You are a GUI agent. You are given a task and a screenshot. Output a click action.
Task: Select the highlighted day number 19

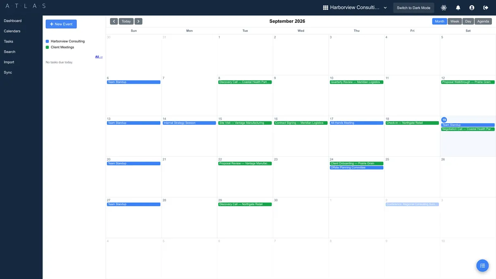point(444,120)
